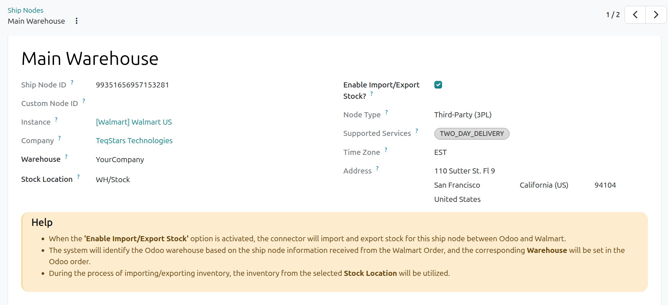Navigate to Ship Nodes breadcrumb
Screen dimensions: 668x305
[x=26, y=10]
